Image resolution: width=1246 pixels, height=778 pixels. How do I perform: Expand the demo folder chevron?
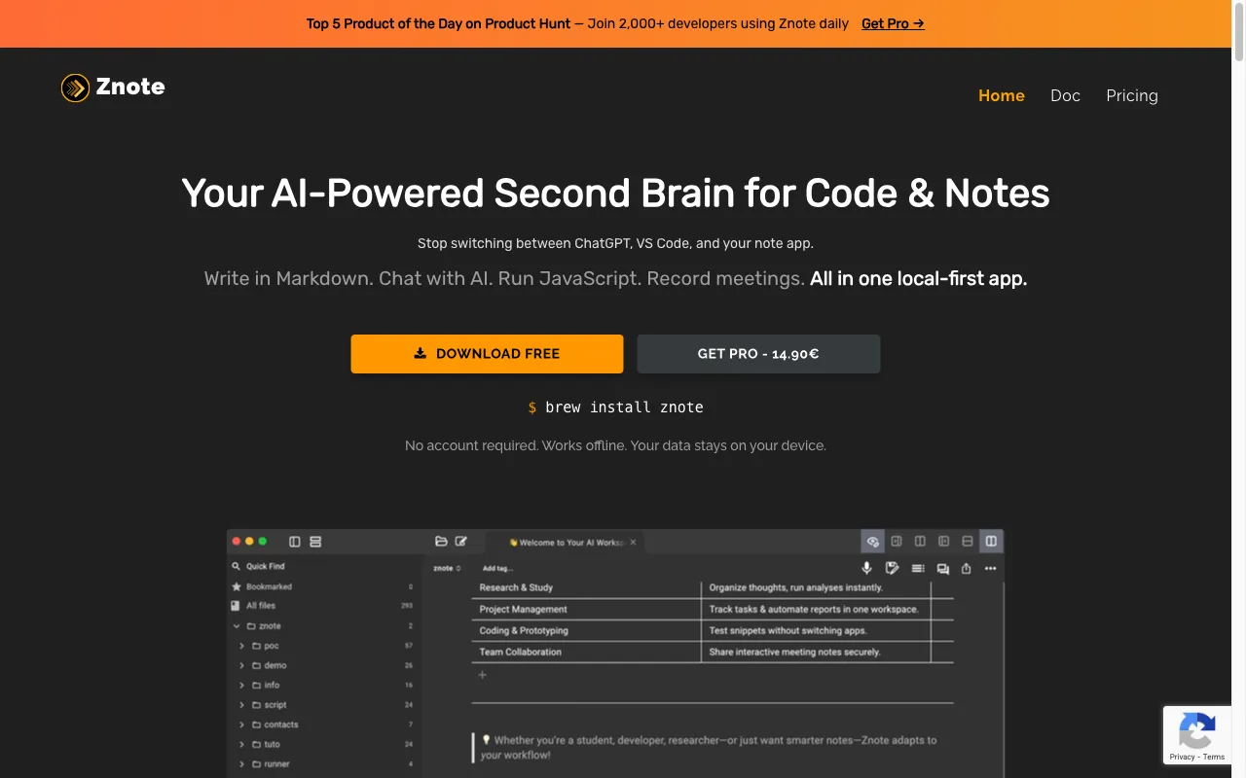(242, 665)
